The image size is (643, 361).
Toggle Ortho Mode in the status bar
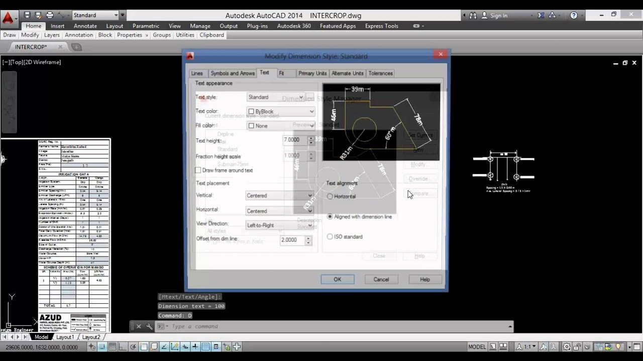(x=123, y=346)
